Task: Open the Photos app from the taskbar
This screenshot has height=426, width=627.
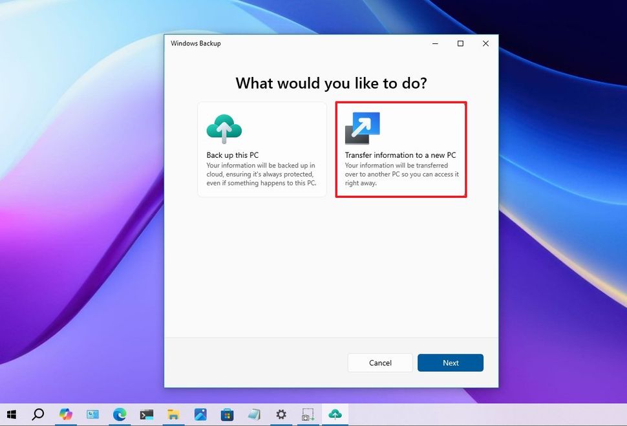Action: pyautogui.click(x=200, y=414)
